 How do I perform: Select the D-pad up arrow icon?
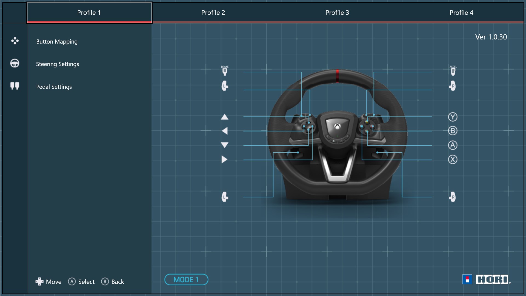coord(225,117)
